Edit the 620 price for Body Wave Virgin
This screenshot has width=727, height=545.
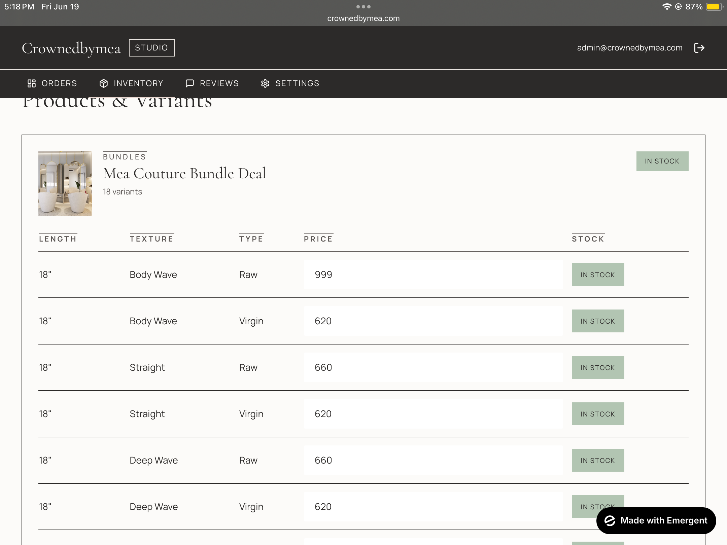434,321
